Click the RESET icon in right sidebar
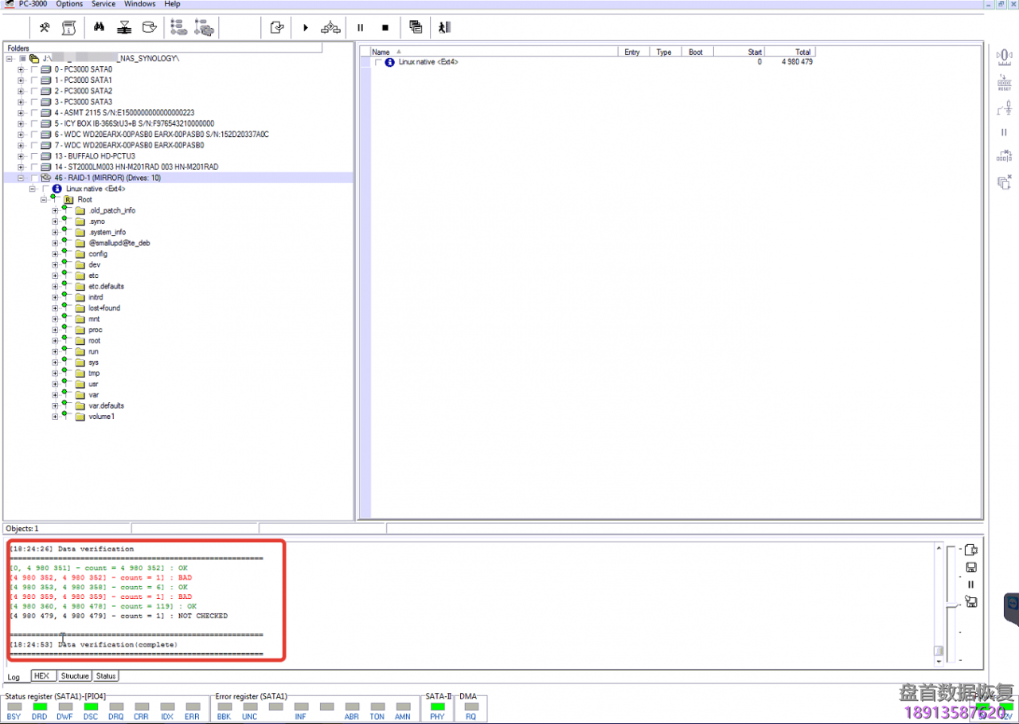 click(1004, 83)
